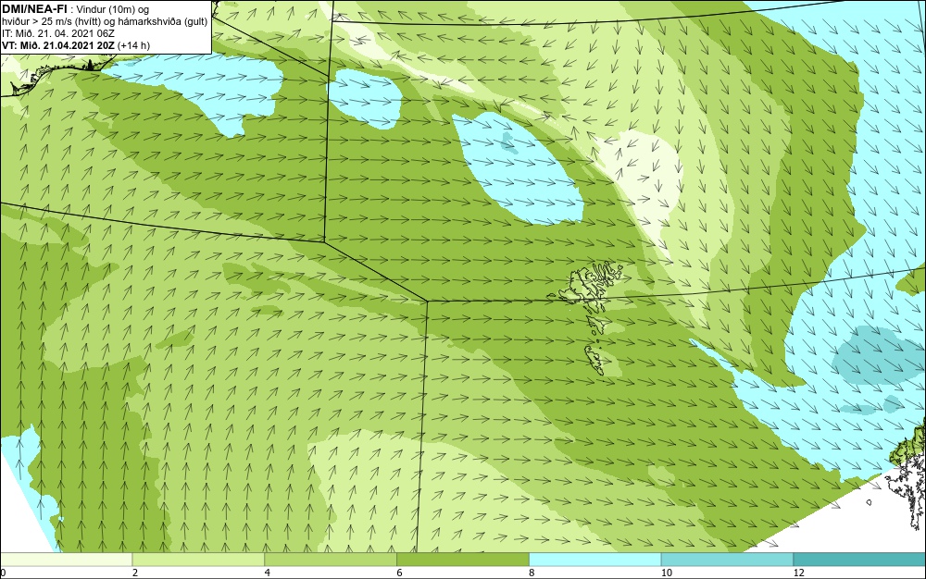Click the 'VT: Mið. 21.04.2021 20Z' valid time
This screenshot has width=926, height=579.
[x=58, y=45]
